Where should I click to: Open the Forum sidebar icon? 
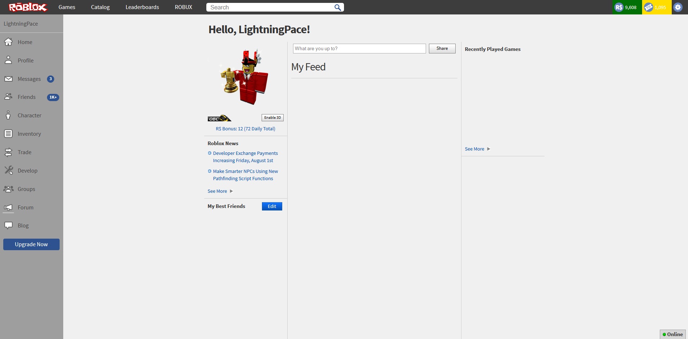(9, 207)
